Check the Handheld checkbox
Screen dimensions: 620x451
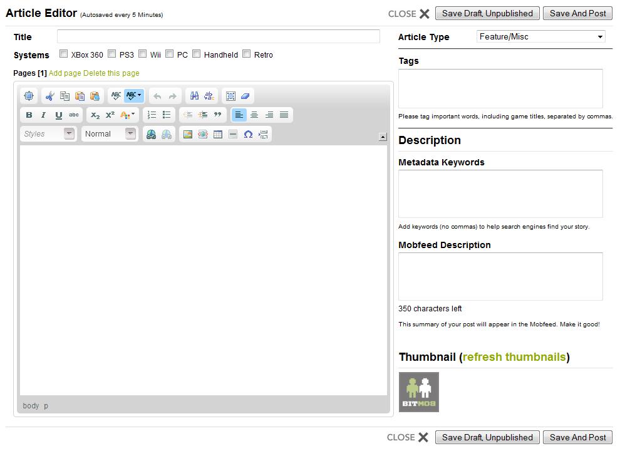[196, 54]
